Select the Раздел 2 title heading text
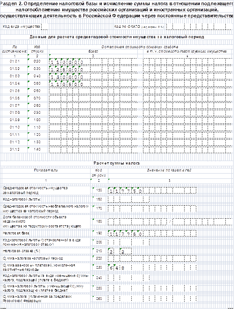234x309 pixels. click(x=117, y=10)
